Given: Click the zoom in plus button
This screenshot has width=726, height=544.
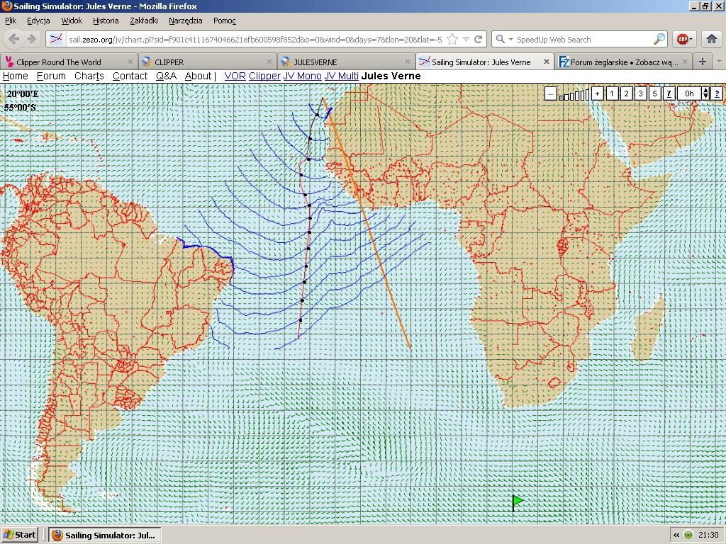Looking at the screenshot, I should click(x=598, y=93).
